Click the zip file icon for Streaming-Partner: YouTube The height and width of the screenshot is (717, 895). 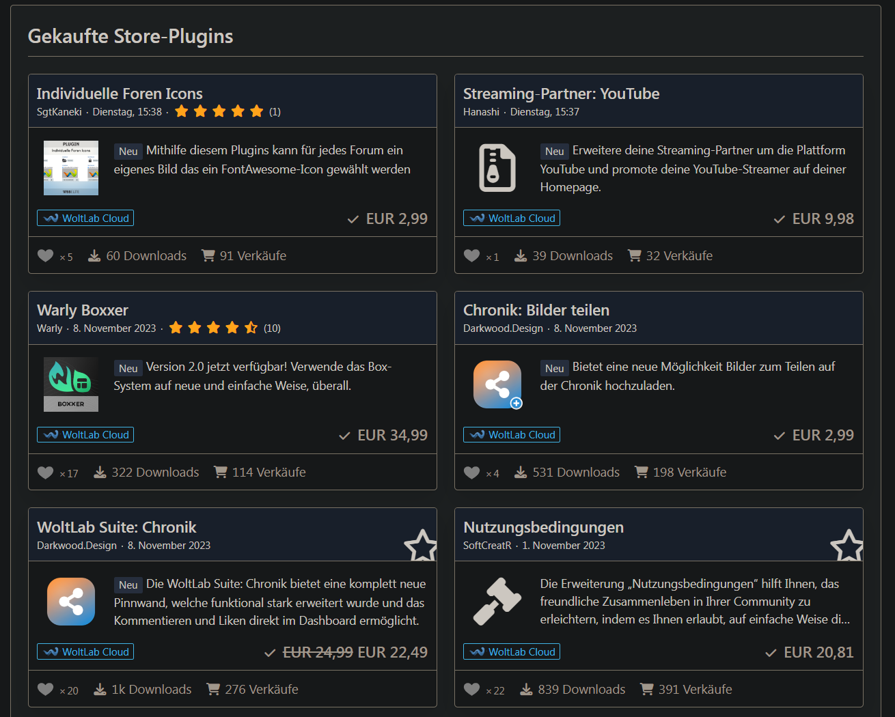(x=497, y=168)
